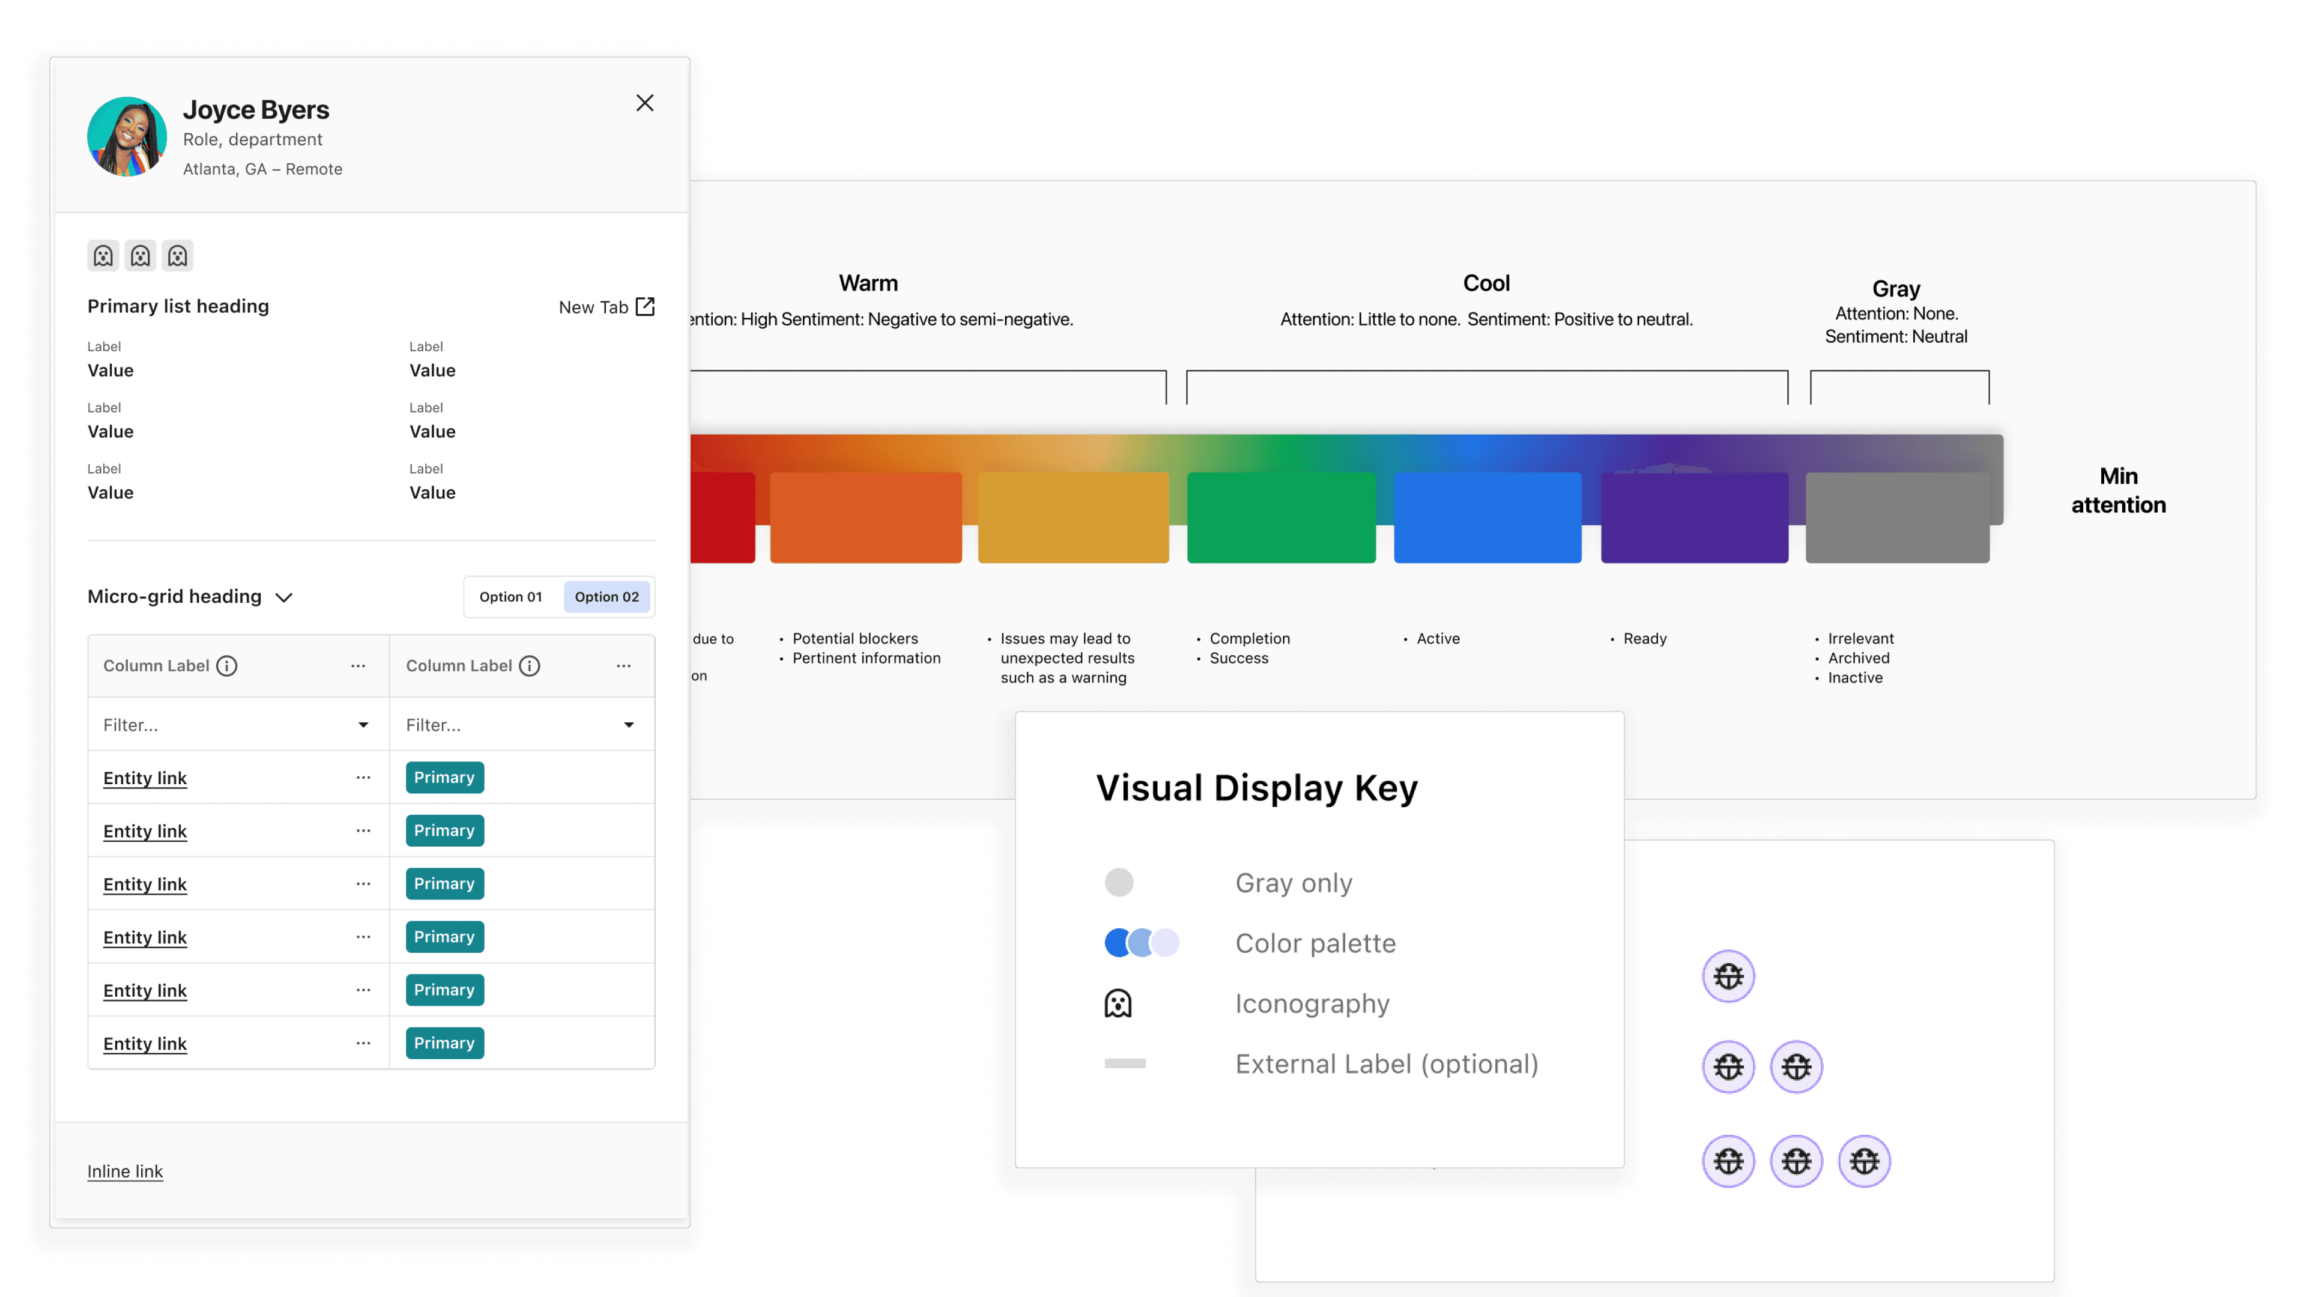Click the external-link icon next to New Tab

[x=644, y=306]
